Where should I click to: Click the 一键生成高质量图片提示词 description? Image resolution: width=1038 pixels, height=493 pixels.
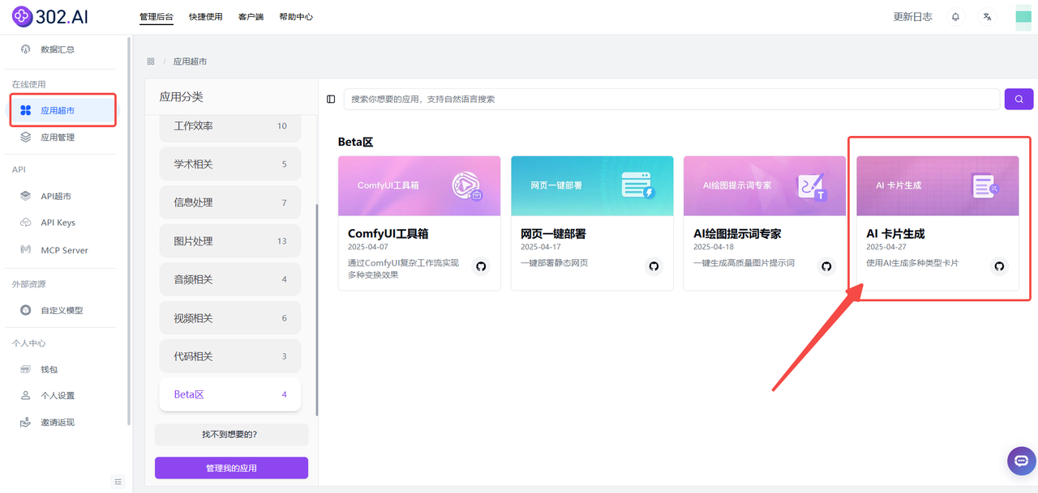[744, 263]
